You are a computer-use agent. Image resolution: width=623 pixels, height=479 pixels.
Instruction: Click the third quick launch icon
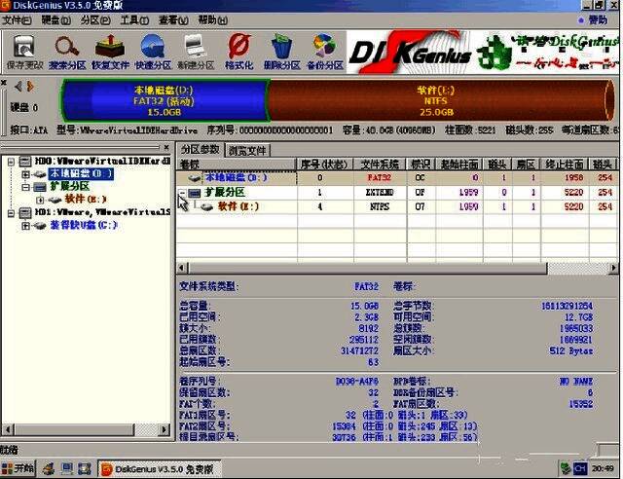85,469
